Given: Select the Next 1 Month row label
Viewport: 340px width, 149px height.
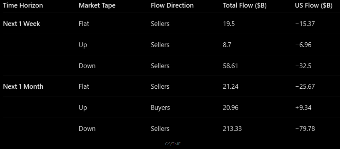Looking at the screenshot, I should point(23,86).
